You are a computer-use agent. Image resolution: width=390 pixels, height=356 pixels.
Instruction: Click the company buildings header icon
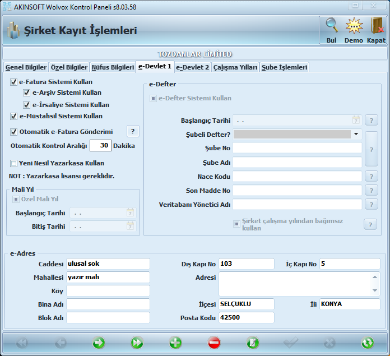(x=13, y=30)
